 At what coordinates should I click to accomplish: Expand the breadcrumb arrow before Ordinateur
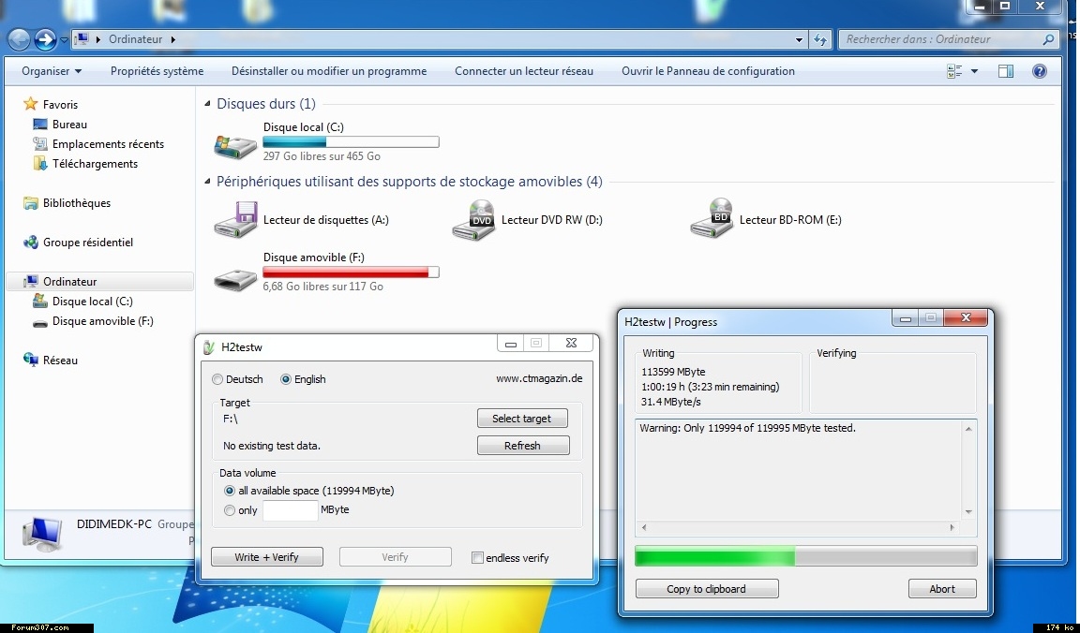(x=98, y=39)
